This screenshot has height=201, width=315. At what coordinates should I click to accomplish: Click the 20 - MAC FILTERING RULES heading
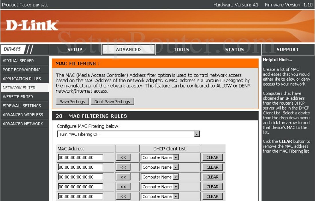pos(91,116)
